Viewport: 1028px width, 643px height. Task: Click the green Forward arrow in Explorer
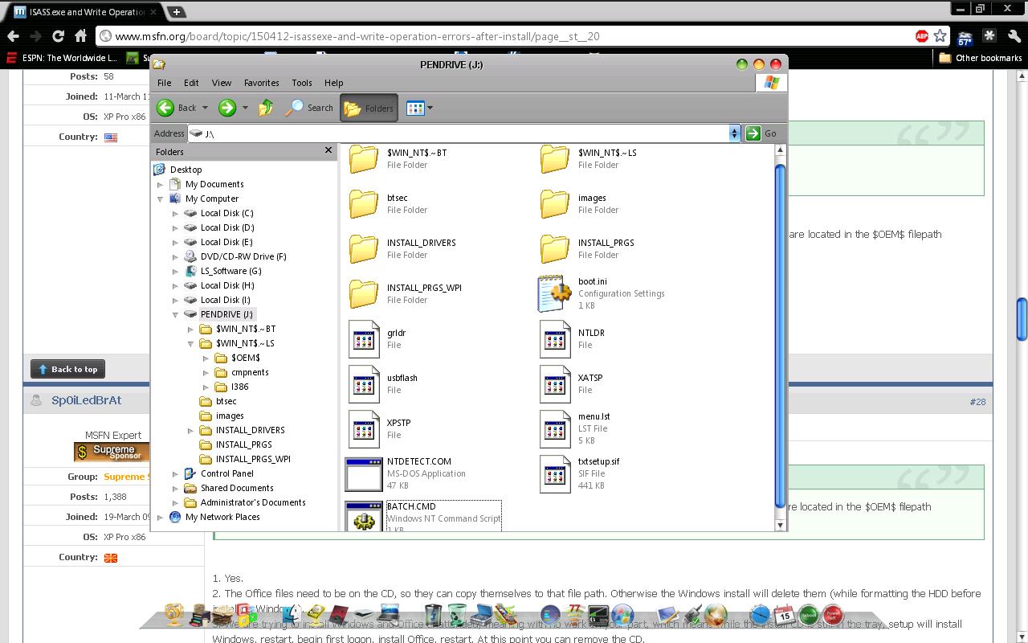coord(227,108)
